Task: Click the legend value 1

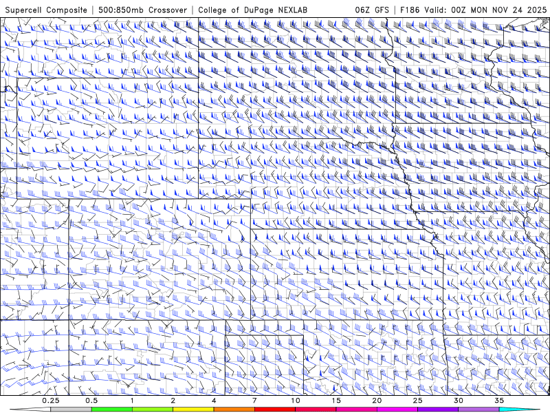Action: pyautogui.click(x=132, y=401)
